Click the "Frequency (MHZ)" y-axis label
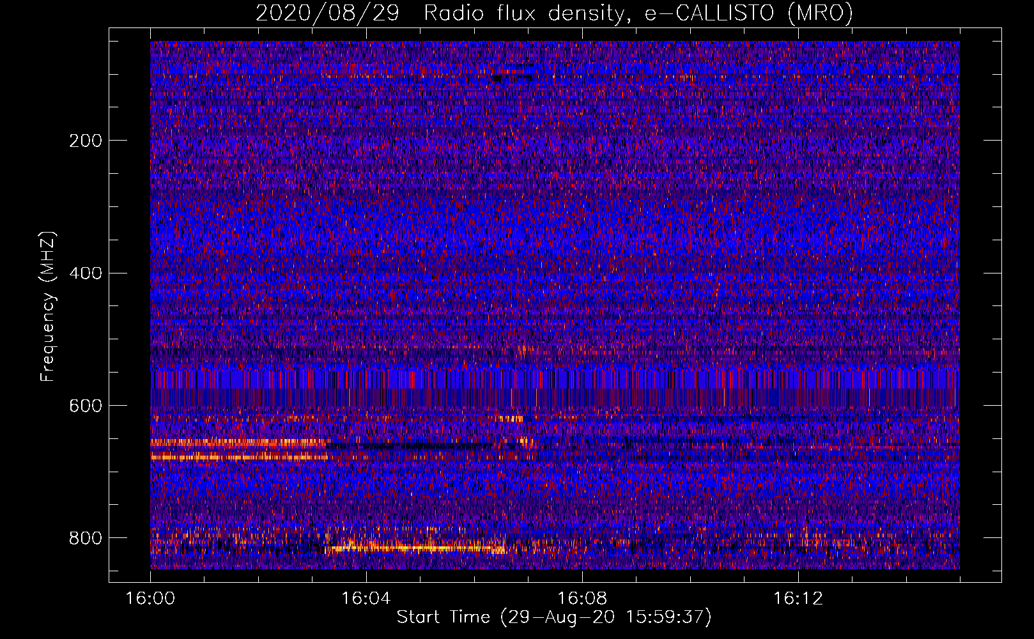 tap(48, 306)
